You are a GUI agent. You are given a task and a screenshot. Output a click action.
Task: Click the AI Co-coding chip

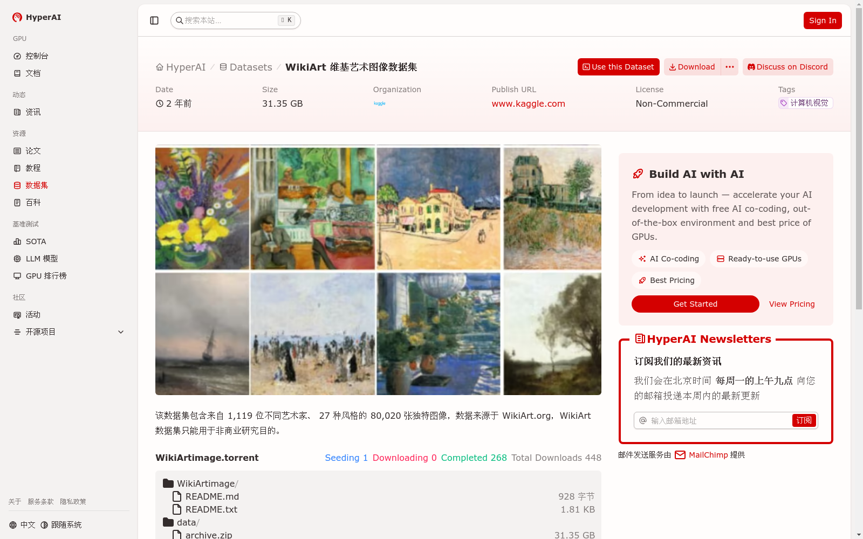668,259
